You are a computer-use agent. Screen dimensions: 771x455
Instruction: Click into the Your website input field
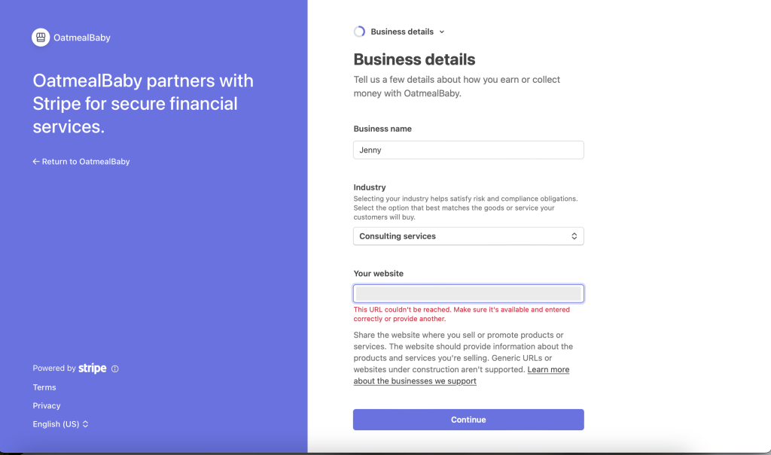coord(468,294)
